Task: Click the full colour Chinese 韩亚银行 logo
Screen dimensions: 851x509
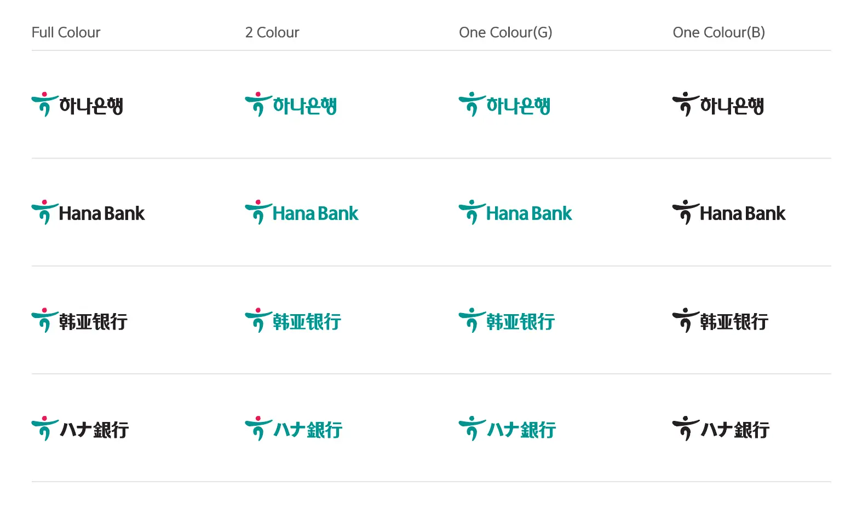Action: click(79, 320)
